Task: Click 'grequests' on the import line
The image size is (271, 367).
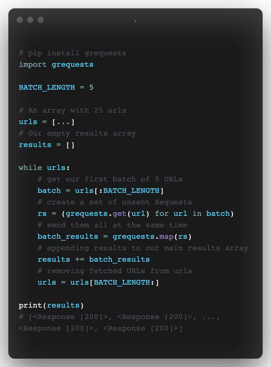Action: click(x=72, y=65)
